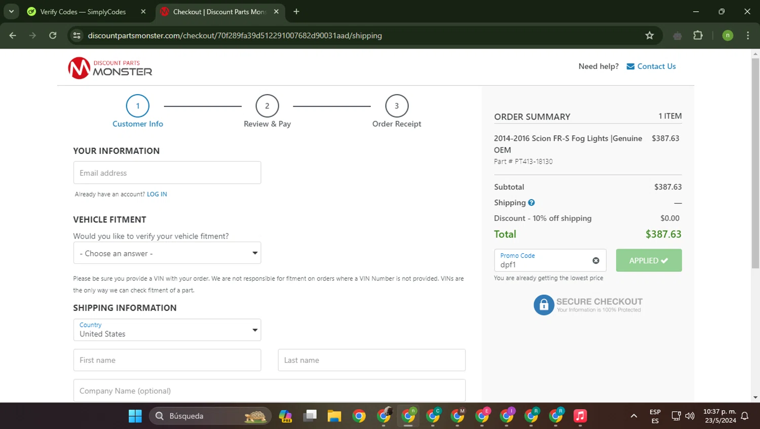Viewport: 760px width, 429px height.
Task: Click the shipping help question mark icon
Action: click(531, 203)
